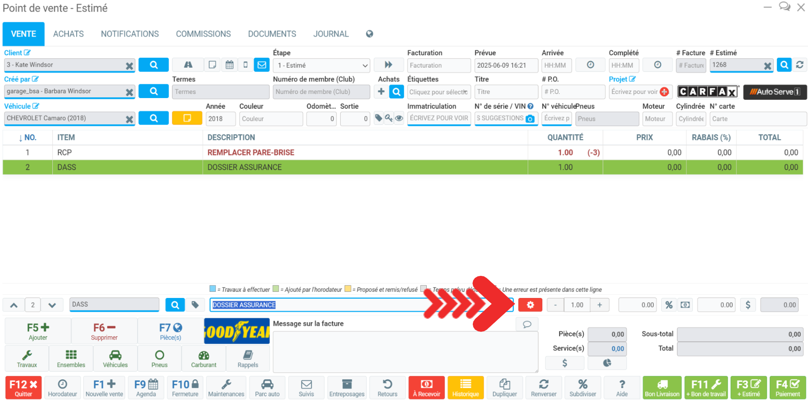Toggle the dollar price button
The height and width of the screenshot is (401, 808).
point(748,305)
